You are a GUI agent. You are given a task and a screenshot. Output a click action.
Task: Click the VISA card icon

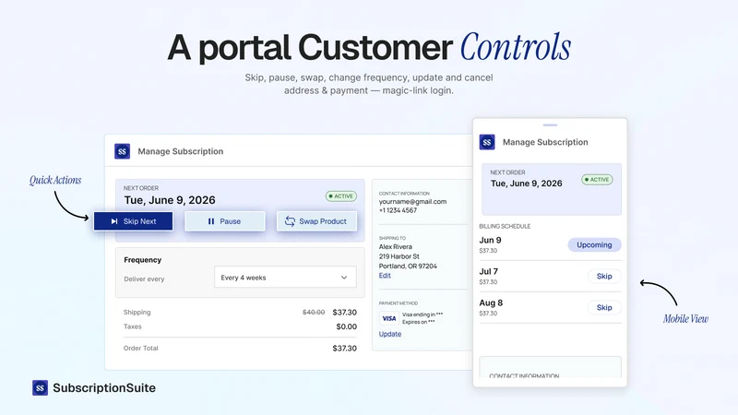point(389,318)
